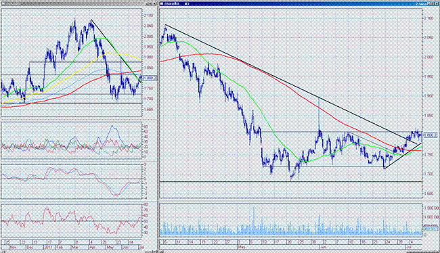This screenshot has width=440, height=253.
Task: Select the red RSI line peak near 70
Action: 47,208
